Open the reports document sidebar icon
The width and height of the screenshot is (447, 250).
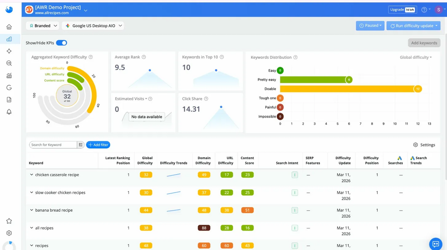tap(9, 100)
